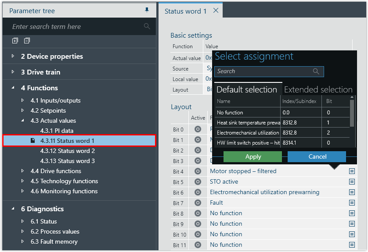Screen dimensions: 368x252
Task: Open assignment list icon for Bit 11
Action: pyautogui.click(x=352, y=245)
